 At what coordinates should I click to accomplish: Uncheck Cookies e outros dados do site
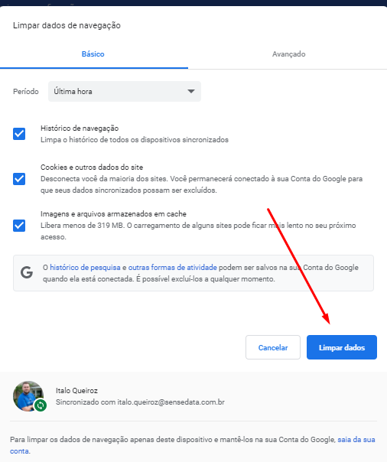point(19,179)
